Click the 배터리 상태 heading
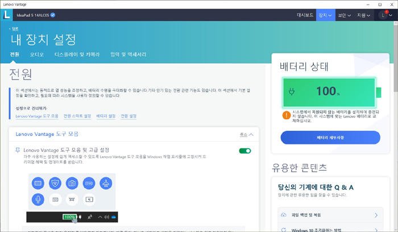The height and width of the screenshot is (232, 398). (304, 67)
